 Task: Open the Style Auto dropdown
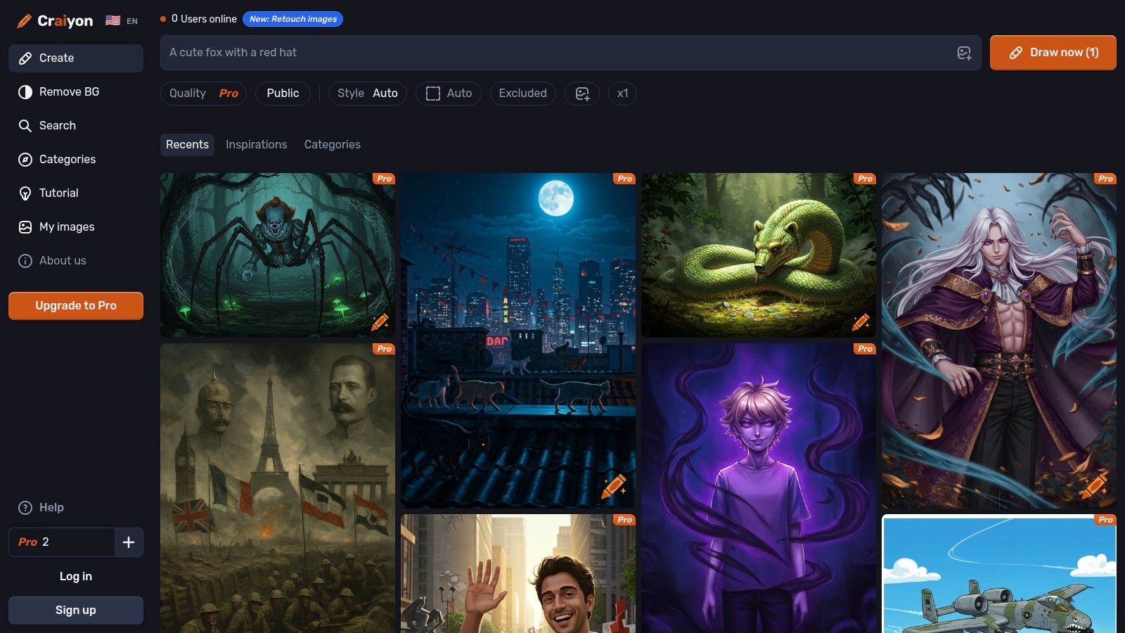point(368,94)
